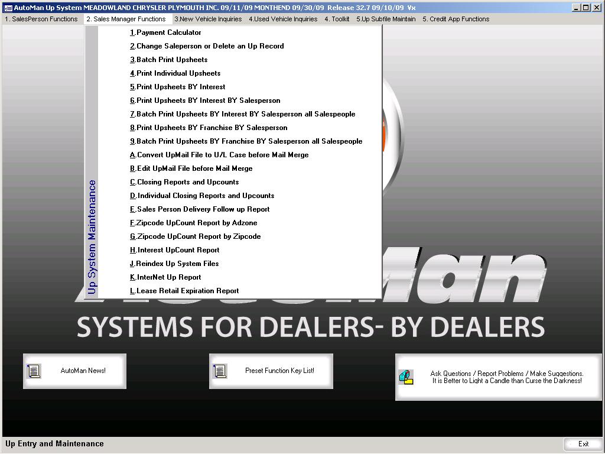
Task: Select Payment Calculator from the menu
Action: [165, 33]
